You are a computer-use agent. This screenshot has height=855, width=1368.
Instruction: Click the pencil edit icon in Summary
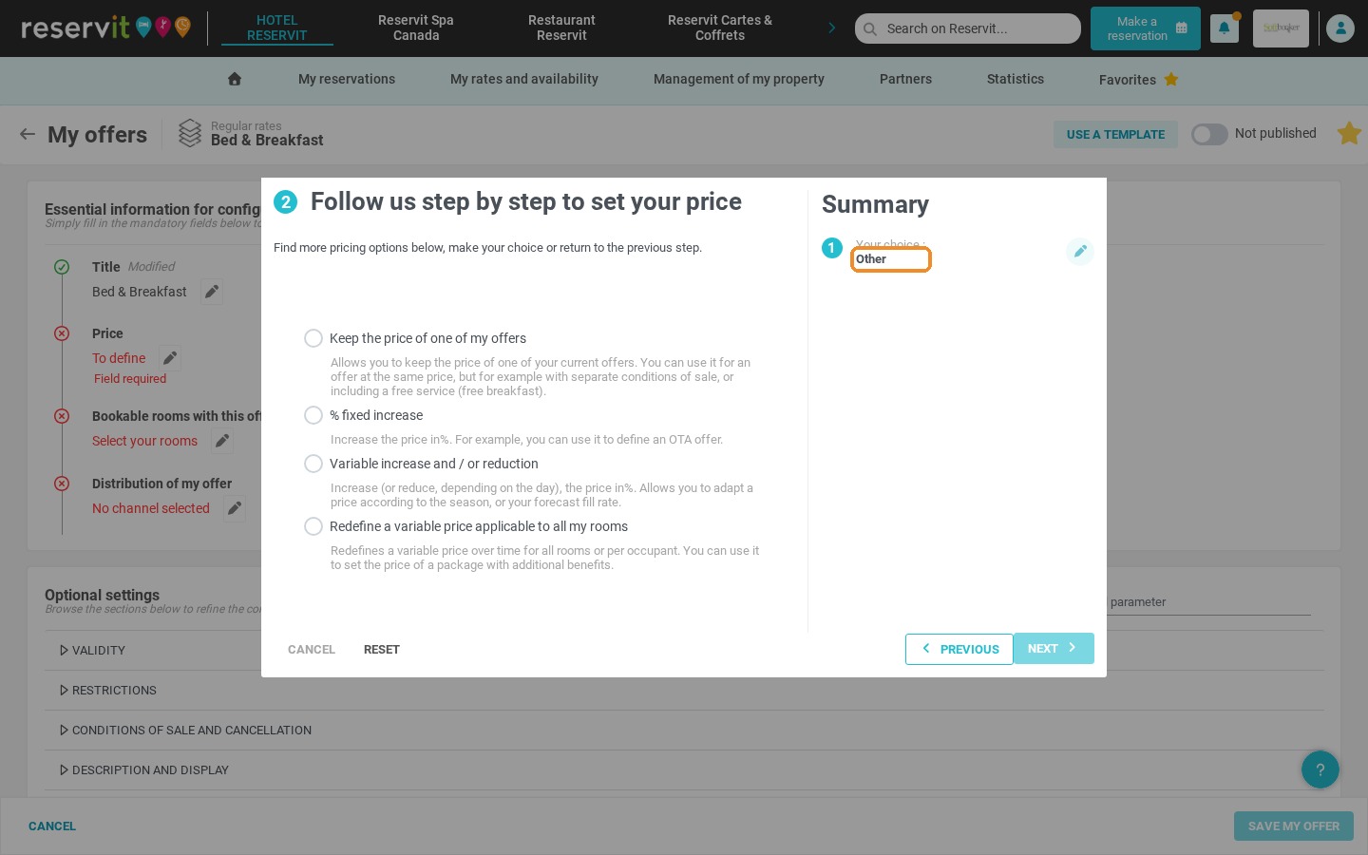pyautogui.click(x=1080, y=251)
